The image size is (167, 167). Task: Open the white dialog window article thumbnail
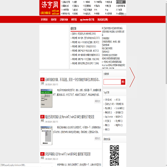tap(46, 135)
